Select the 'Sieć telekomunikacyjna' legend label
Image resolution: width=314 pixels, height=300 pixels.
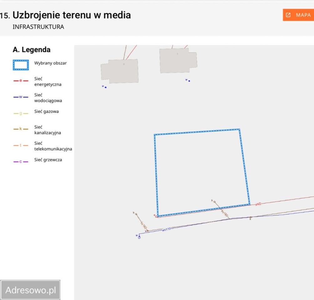(53, 146)
